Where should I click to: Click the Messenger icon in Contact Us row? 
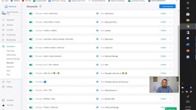97,48
